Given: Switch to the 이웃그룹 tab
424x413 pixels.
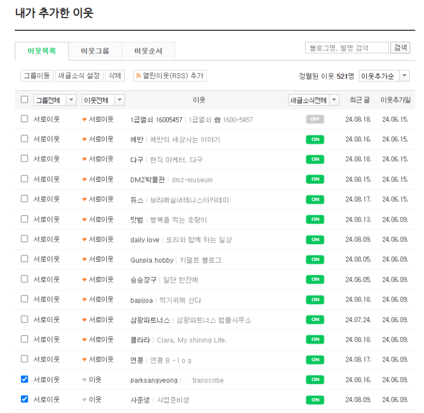Looking at the screenshot, I should pos(94,51).
